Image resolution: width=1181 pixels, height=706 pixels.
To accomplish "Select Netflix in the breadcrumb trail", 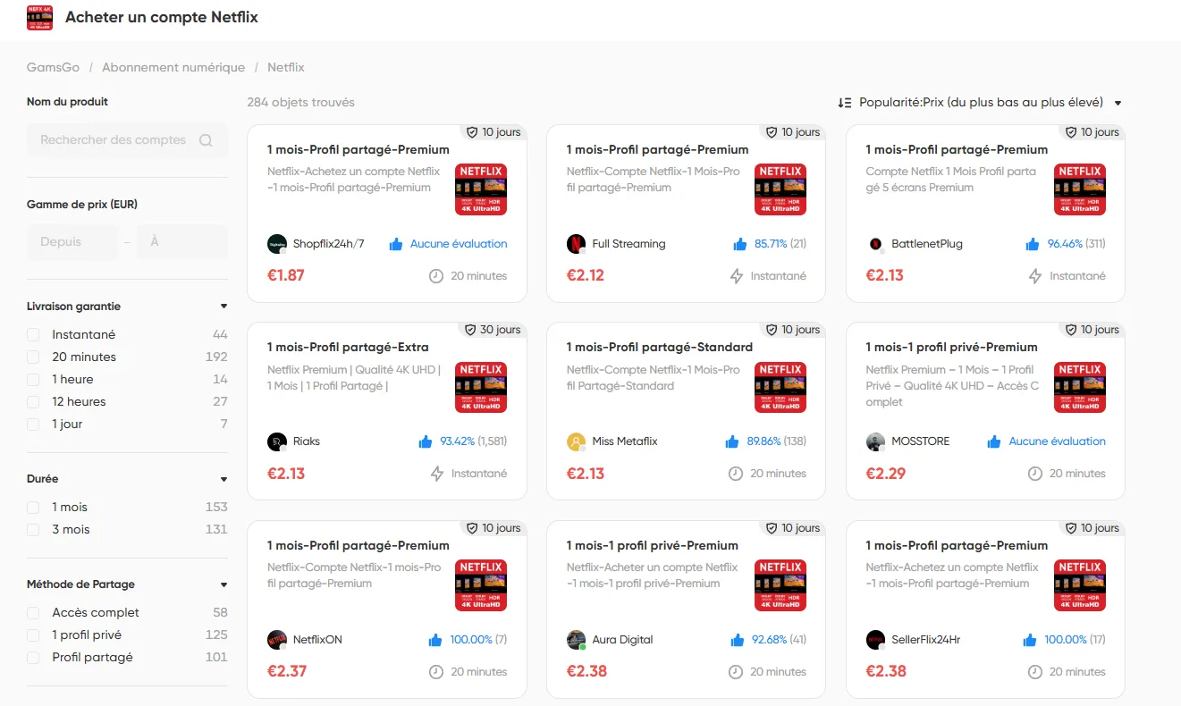I will (285, 67).
